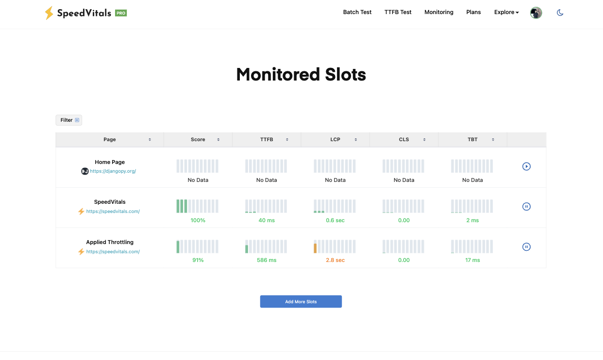603x360 pixels.
Task: Open the TTFB Test page
Action: [398, 12]
